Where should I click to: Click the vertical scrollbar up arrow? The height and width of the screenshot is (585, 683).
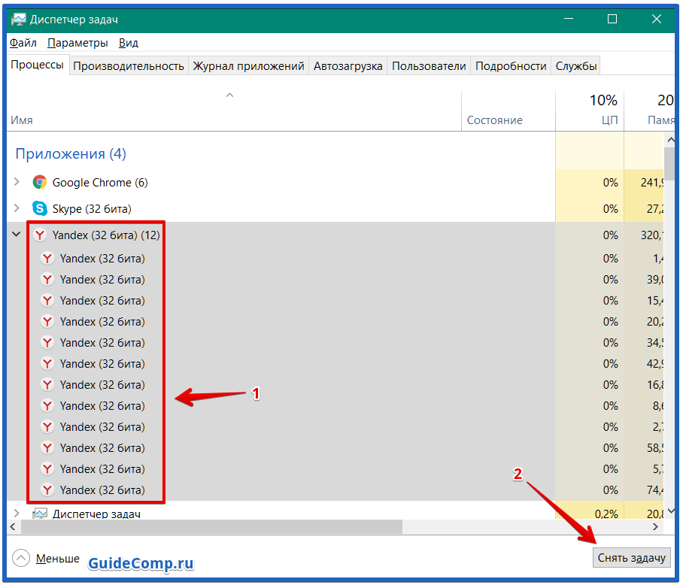pos(670,140)
